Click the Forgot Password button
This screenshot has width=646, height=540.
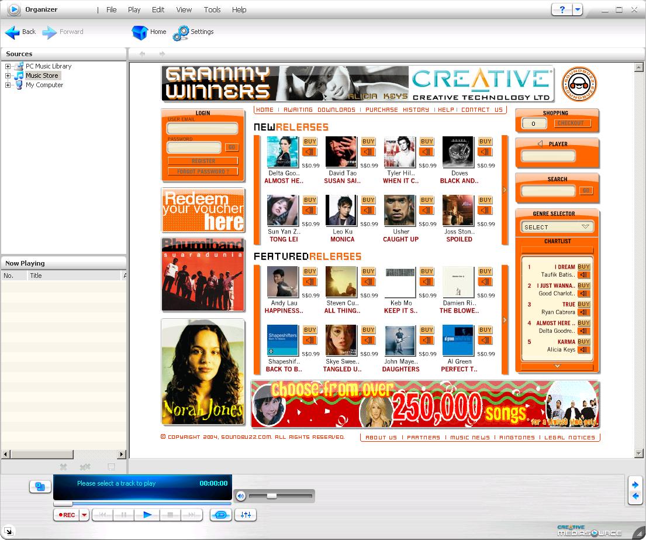click(x=203, y=171)
